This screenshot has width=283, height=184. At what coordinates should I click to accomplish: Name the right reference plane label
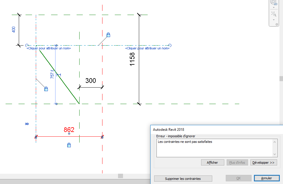(147, 48)
